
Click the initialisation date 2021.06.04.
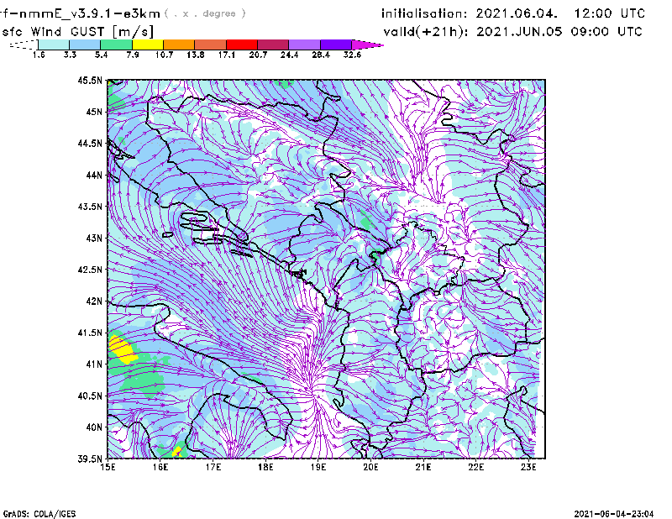coord(517,13)
